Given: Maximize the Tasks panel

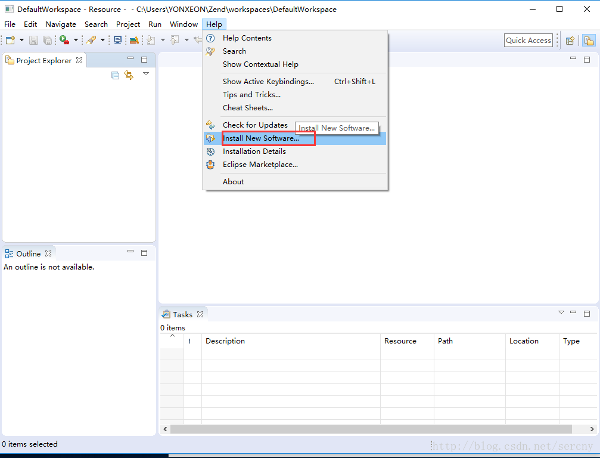Looking at the screenshot, I should [587, 314].
